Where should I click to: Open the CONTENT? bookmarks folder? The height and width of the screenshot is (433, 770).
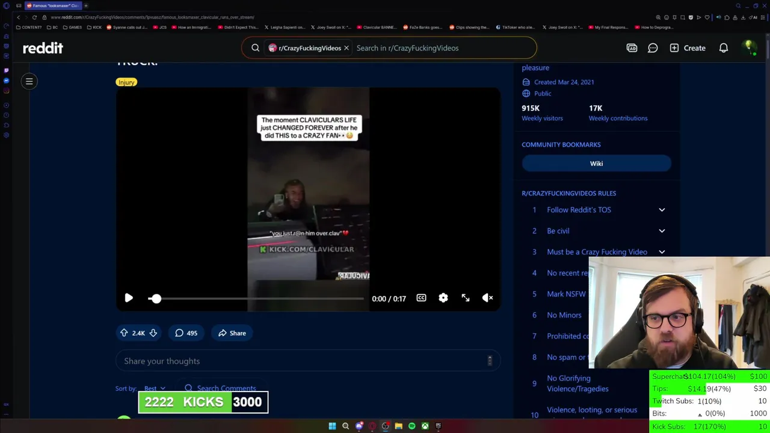(x=29, y=27)
